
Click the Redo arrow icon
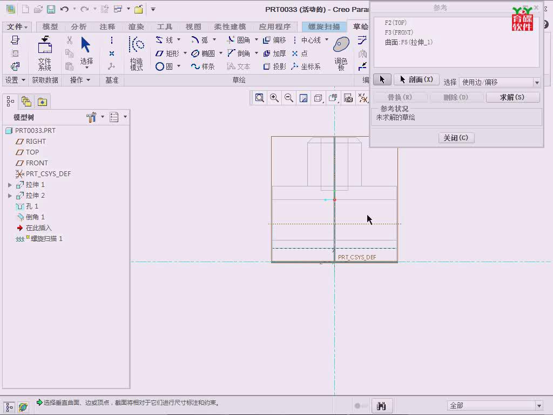(x=84, y=9)
